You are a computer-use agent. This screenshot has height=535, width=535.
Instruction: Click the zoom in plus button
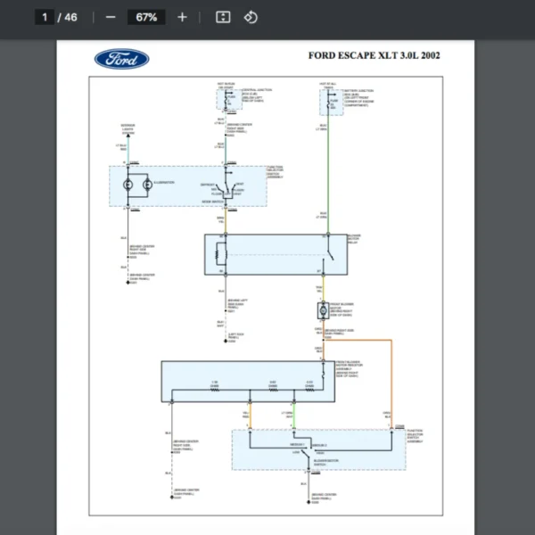[182, 17]
